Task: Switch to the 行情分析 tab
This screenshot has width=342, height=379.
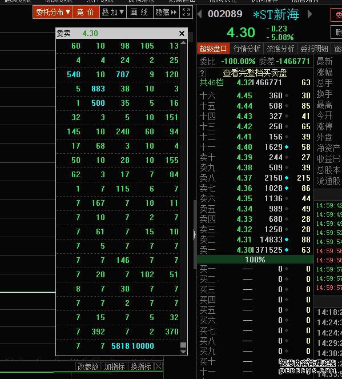Action: (x=247, y=49)
